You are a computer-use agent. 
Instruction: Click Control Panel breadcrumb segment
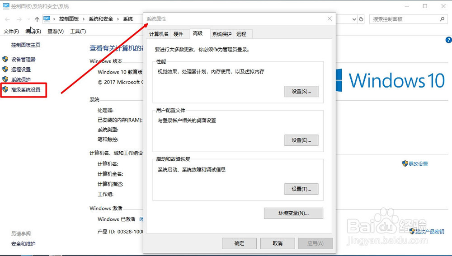[69, 19]
